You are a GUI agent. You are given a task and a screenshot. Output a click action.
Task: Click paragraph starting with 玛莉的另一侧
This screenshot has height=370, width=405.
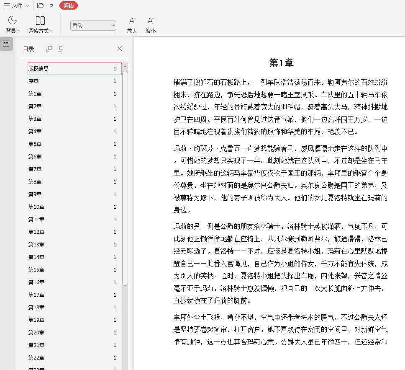(x=280, y=264)
